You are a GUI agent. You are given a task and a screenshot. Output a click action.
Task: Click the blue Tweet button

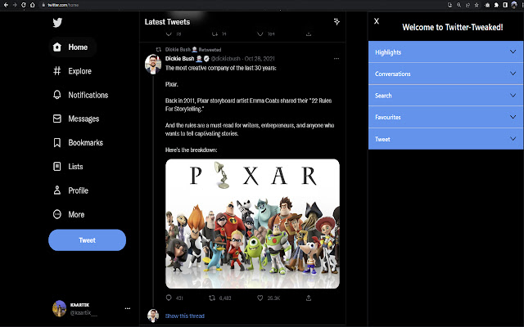[88, 240]
